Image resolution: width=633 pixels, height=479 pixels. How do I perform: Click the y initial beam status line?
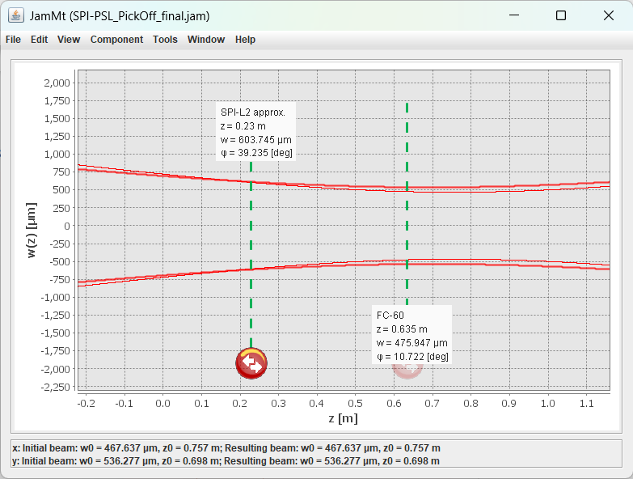(x=226, y=460)
